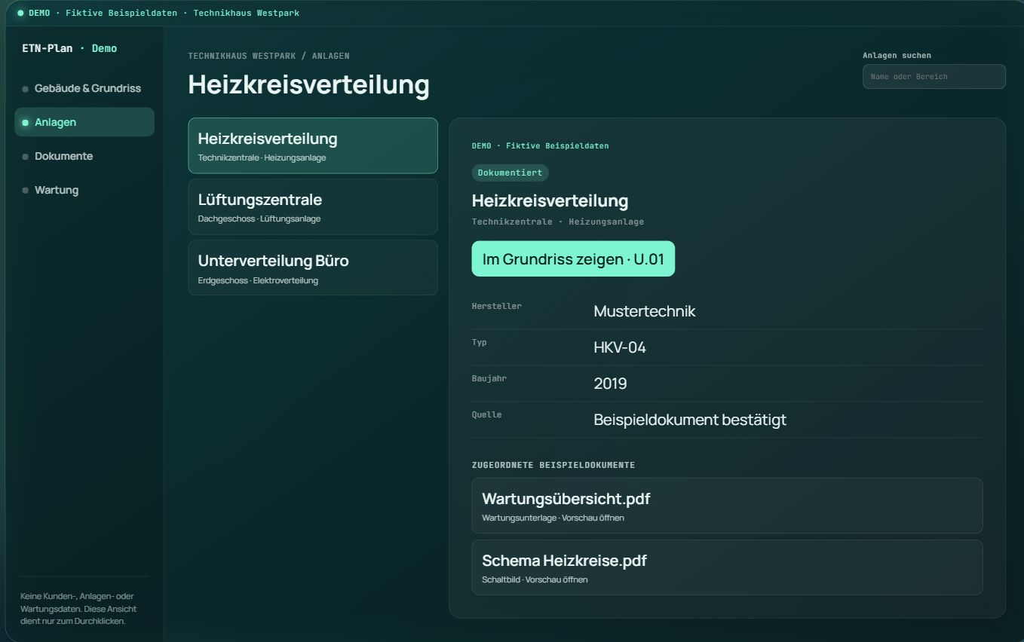Select Lüftungszentrale card

[x=313, y=207]
